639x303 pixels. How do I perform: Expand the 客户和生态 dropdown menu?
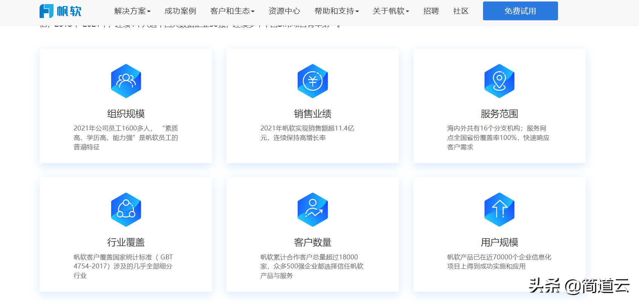tap(232, 11)
